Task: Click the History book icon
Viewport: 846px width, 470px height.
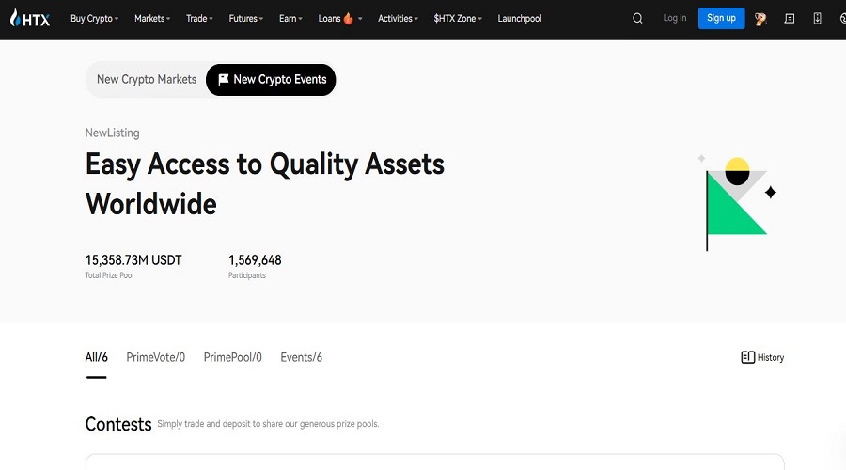Action: coord(748,357)
